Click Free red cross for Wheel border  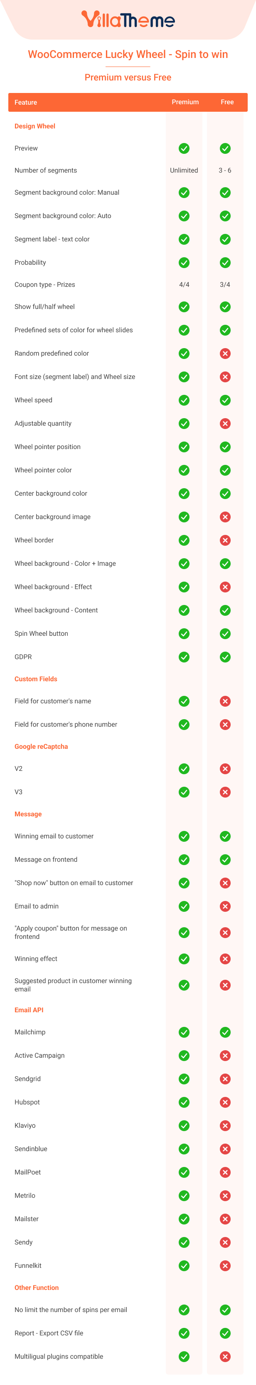[x=226, y=540]
